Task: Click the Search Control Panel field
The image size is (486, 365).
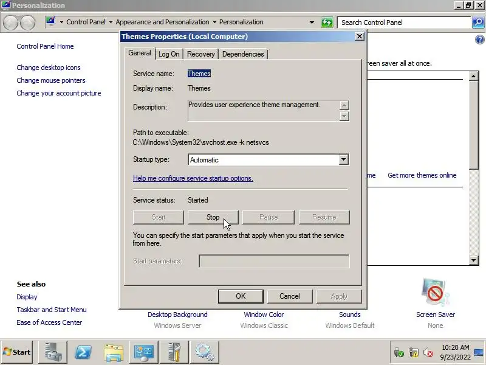Action: [x=404, y=23]
